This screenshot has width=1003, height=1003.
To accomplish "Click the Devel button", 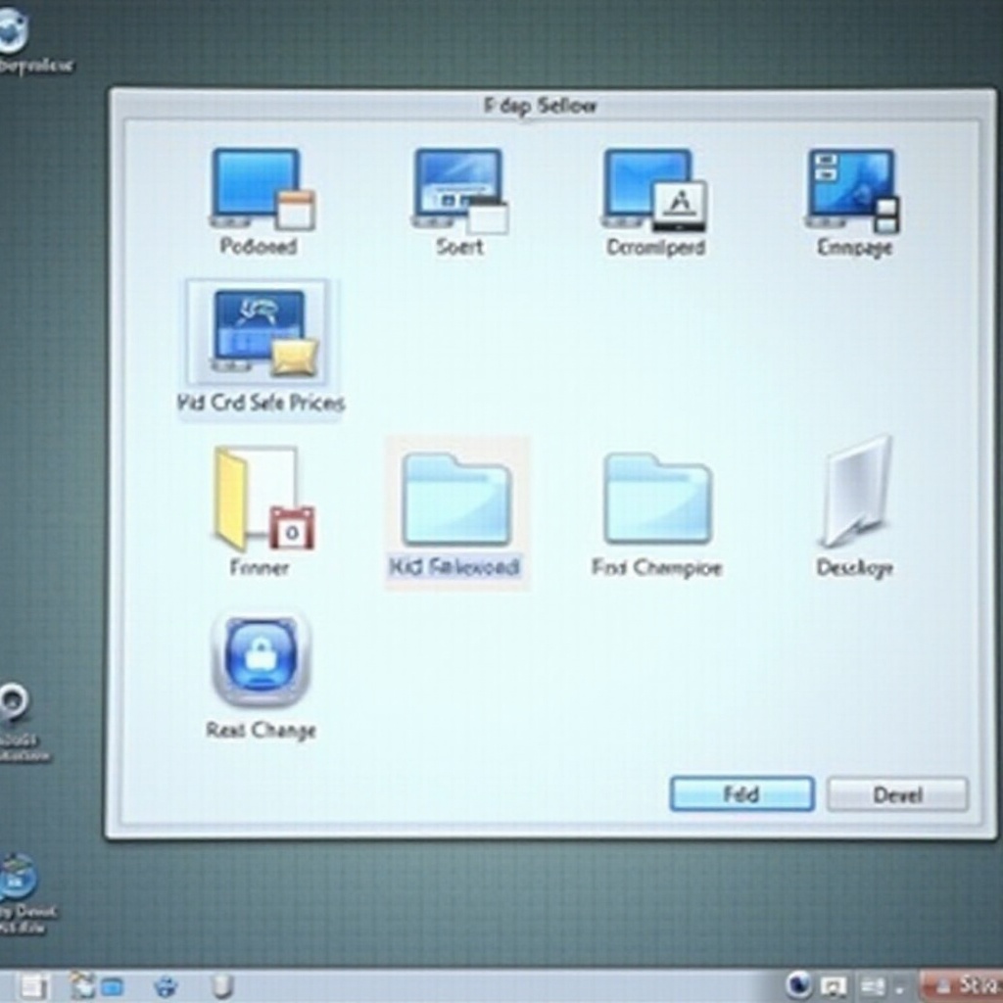I will (897, 794).
